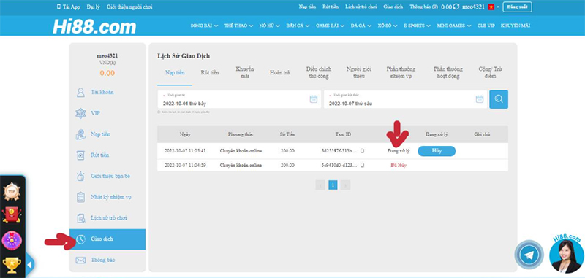Expand the BẮN CÁ menu

coord(298,26)
